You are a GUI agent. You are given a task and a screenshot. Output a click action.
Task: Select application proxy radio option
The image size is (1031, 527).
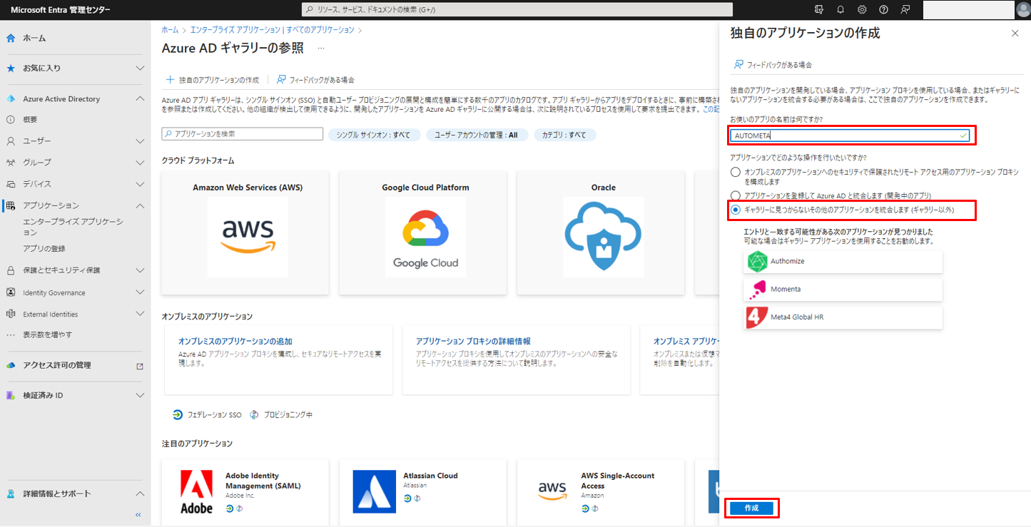pos(736,173)
